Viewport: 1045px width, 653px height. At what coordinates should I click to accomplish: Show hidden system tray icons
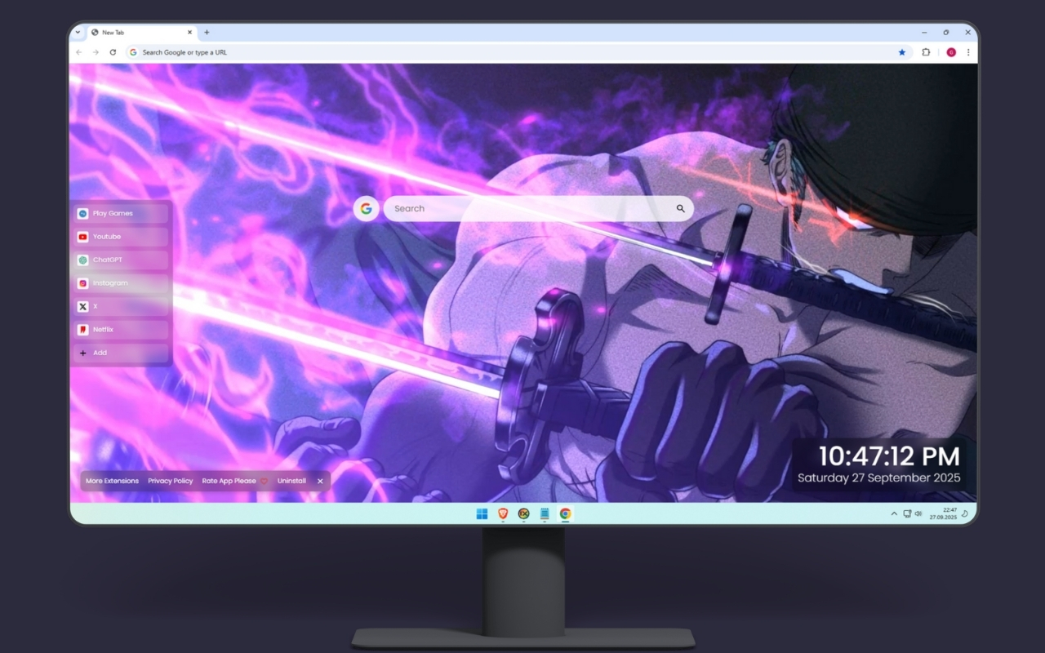pyautogui.click(x=894, y=513)
